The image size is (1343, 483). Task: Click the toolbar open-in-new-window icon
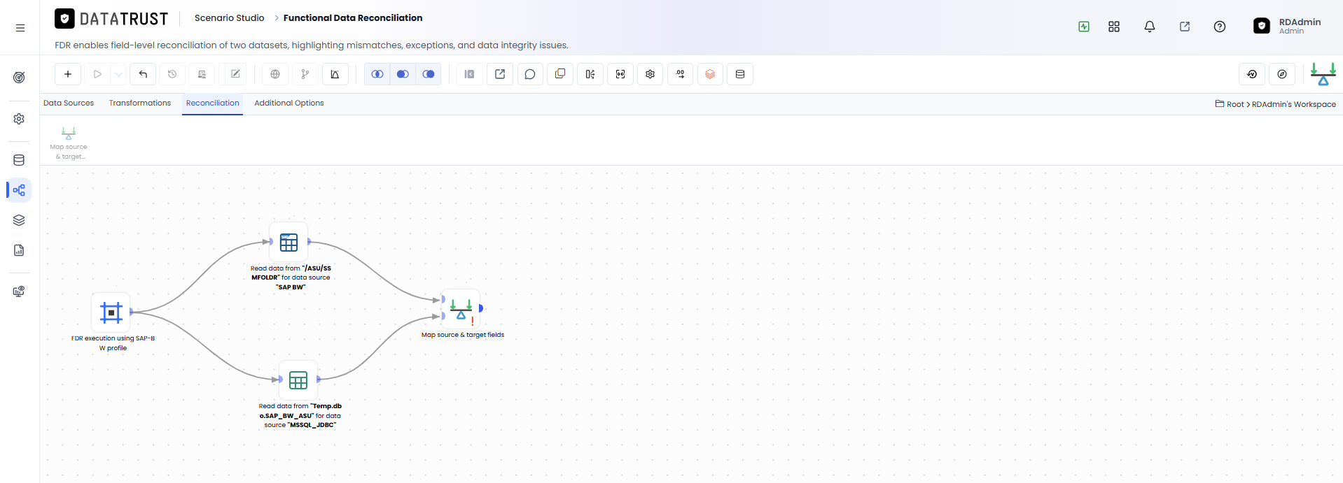(x=500, y=74)
